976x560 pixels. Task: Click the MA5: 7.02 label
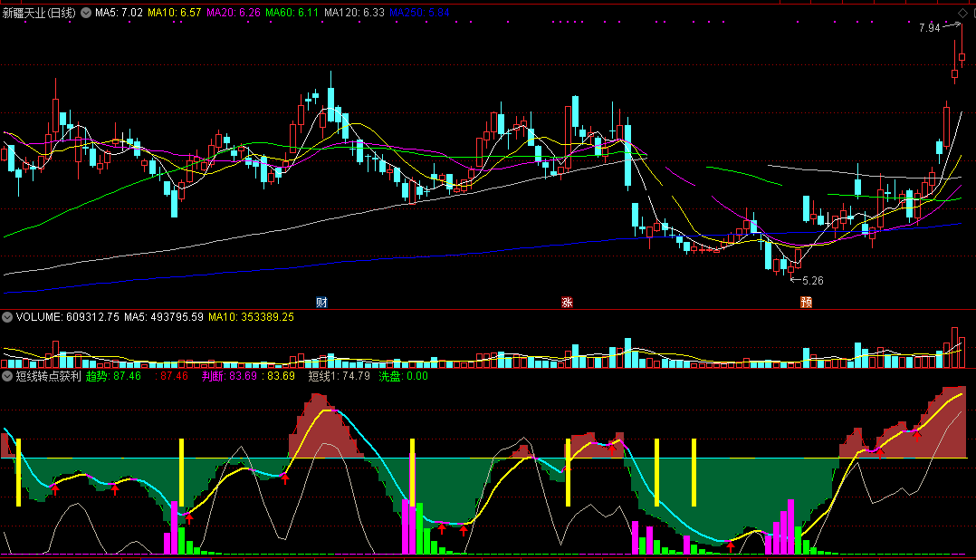coord(119,13)
